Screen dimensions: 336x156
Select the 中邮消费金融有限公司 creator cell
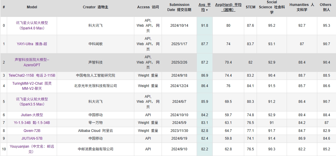click(96, 149)
